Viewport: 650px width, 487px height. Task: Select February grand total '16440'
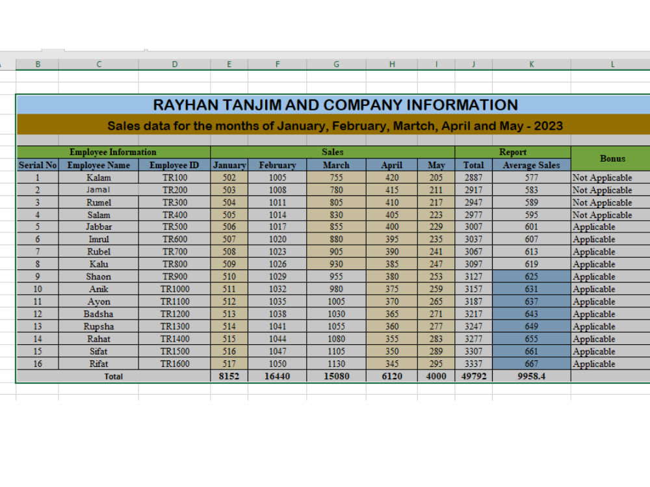tap(278, 376)
